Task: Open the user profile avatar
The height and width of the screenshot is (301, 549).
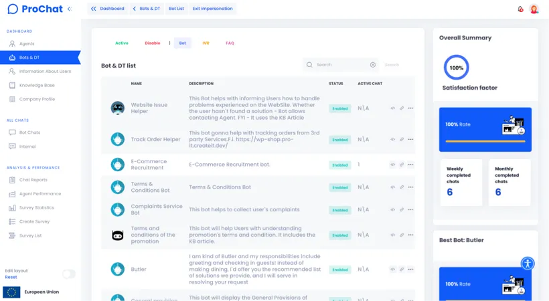Action: click(534, 9)
